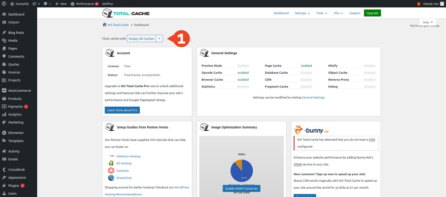Click the green Upgrade button
The height and width of the screenshot is (197, 446).
point(372,13)
